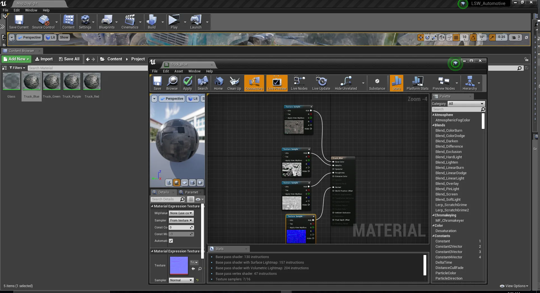The width and height of the screenshot is (540, 293).
Task: Click Save All in Content Browser
Action: click(x=69, y=59)
